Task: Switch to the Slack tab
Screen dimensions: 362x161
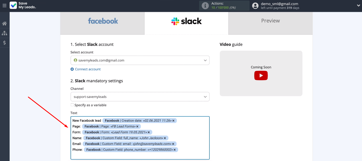Action: point(186,23)
